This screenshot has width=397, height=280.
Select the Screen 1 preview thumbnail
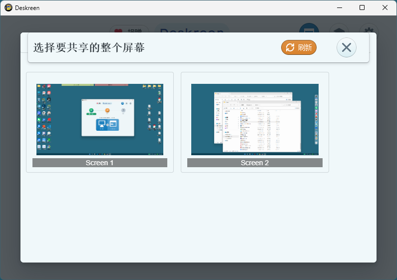(x=100, y=119)
